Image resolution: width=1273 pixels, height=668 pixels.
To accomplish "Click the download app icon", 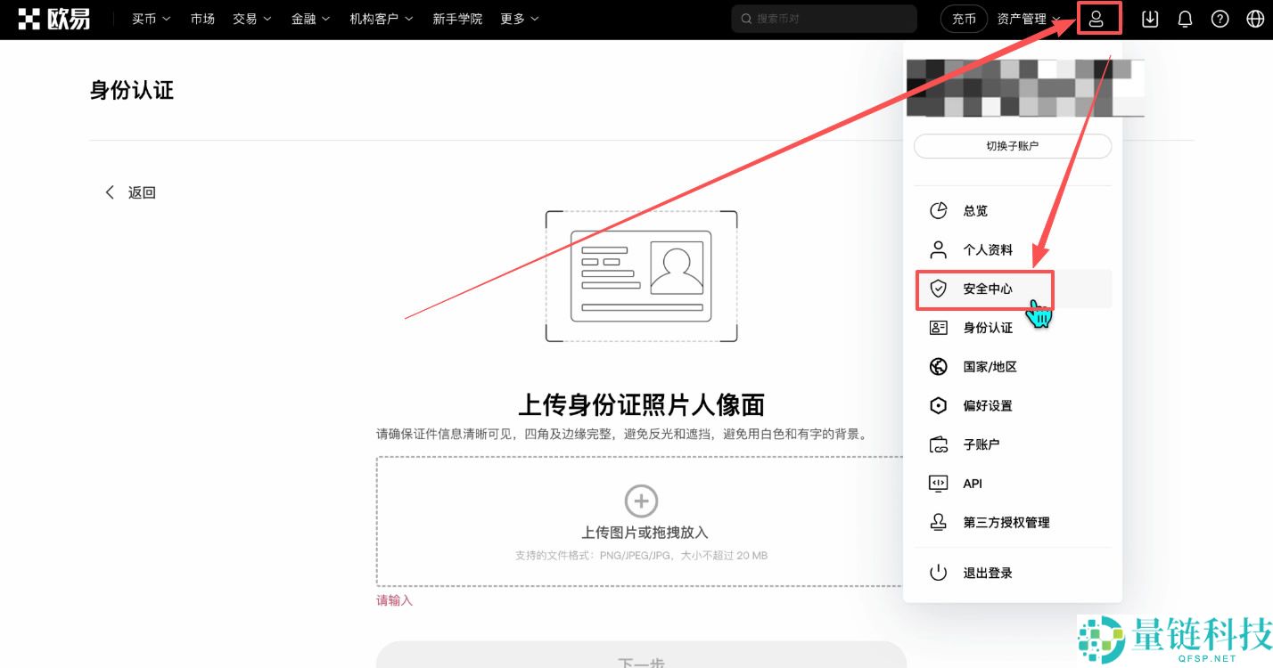I will 1149,18.
